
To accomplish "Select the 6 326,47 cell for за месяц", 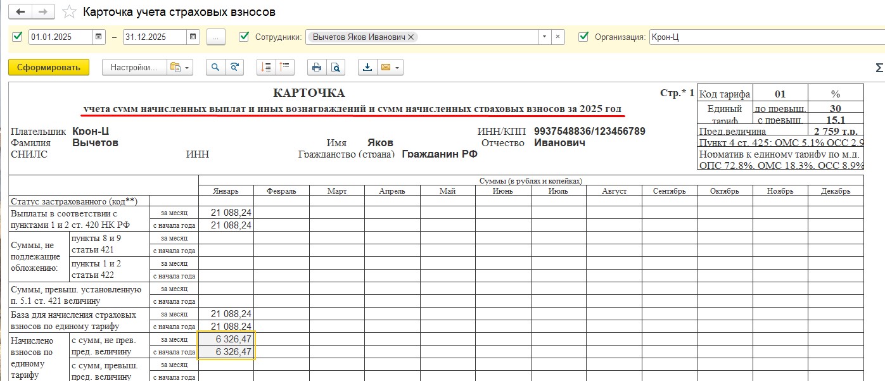I will [x=226, y=339].
